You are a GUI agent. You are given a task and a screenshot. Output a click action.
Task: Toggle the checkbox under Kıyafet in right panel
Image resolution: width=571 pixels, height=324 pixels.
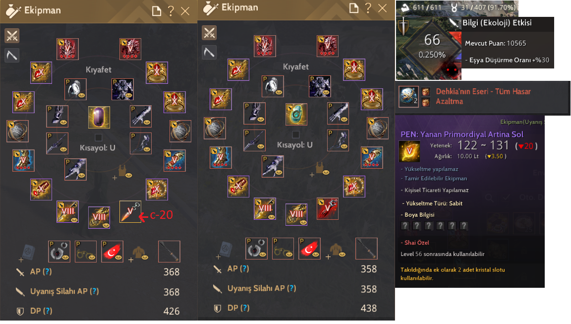[296, 134]
